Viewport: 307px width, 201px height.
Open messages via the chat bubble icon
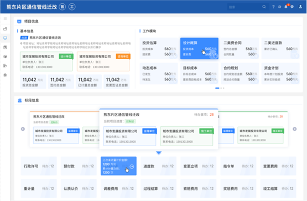[292, 7]
